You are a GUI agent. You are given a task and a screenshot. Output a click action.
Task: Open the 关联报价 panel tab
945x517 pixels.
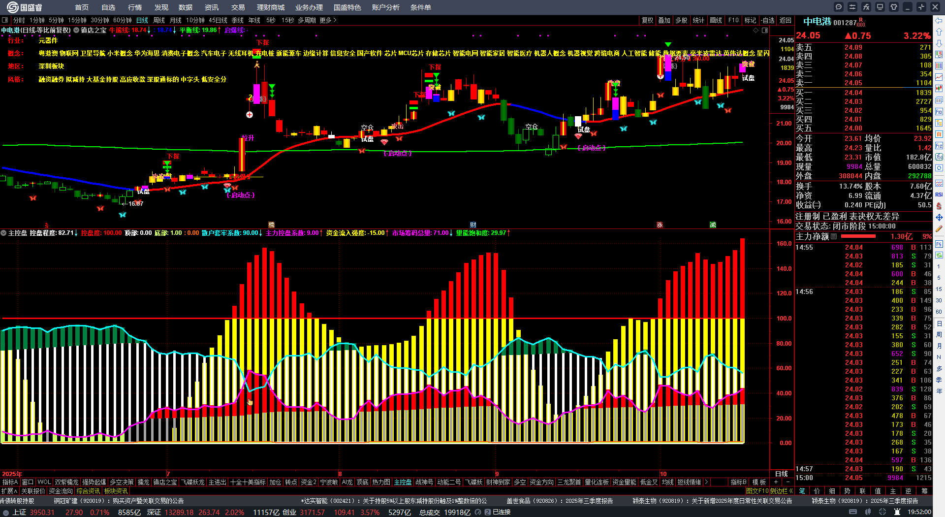click(x=33, y=491)
